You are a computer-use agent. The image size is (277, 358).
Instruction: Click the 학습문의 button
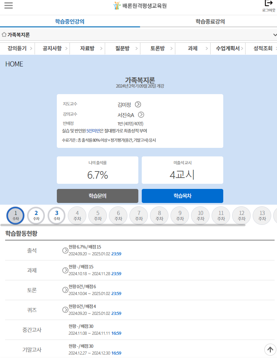click(97, 196)
